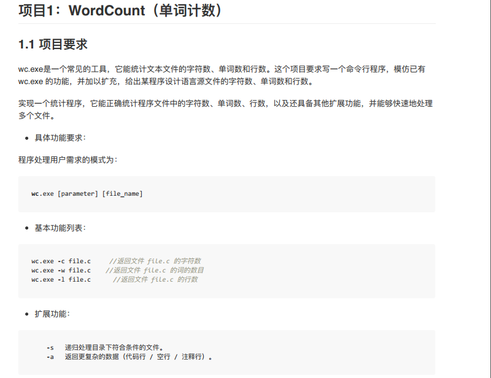Click the code line 'wc.exe -w file.c'
The height and width of the screenshot is (378, 491).
pyautogui.click(x=61, y=270)
